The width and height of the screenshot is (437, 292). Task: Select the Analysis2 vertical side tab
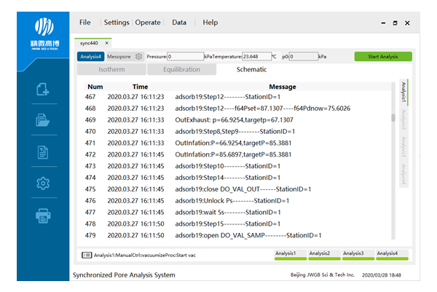403,119
